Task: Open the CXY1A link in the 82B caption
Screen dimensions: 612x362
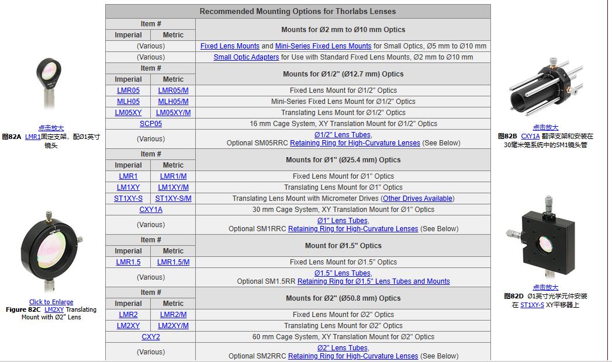Action: tap(530, 137)
